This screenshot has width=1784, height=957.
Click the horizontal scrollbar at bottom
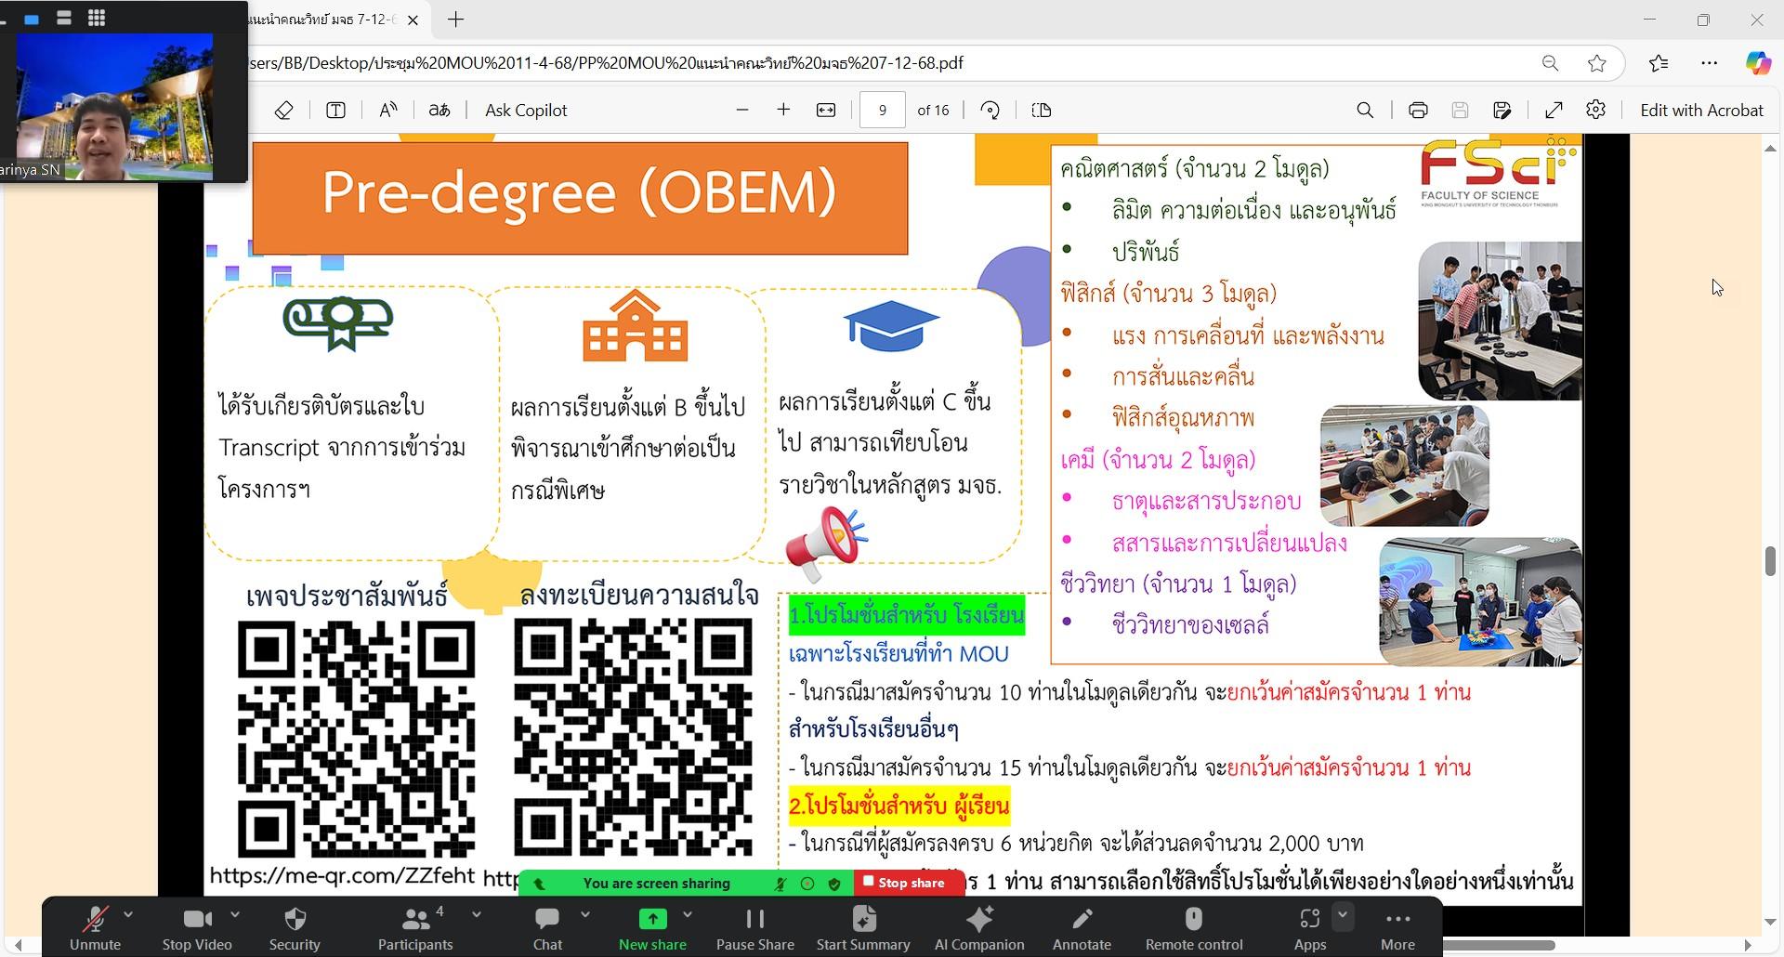click(x=1498, y=945)
